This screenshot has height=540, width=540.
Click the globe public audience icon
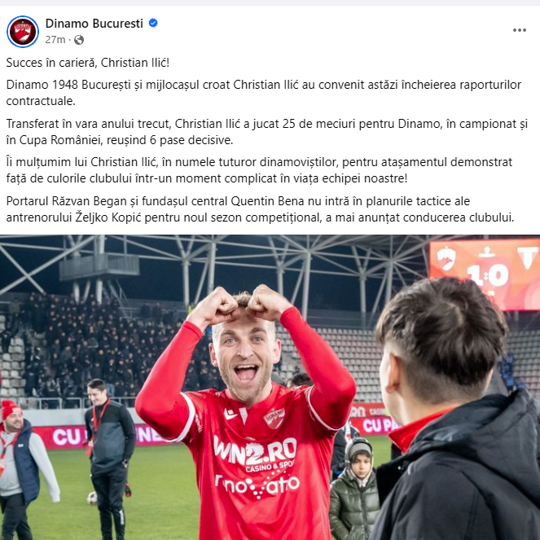[79, 40]
